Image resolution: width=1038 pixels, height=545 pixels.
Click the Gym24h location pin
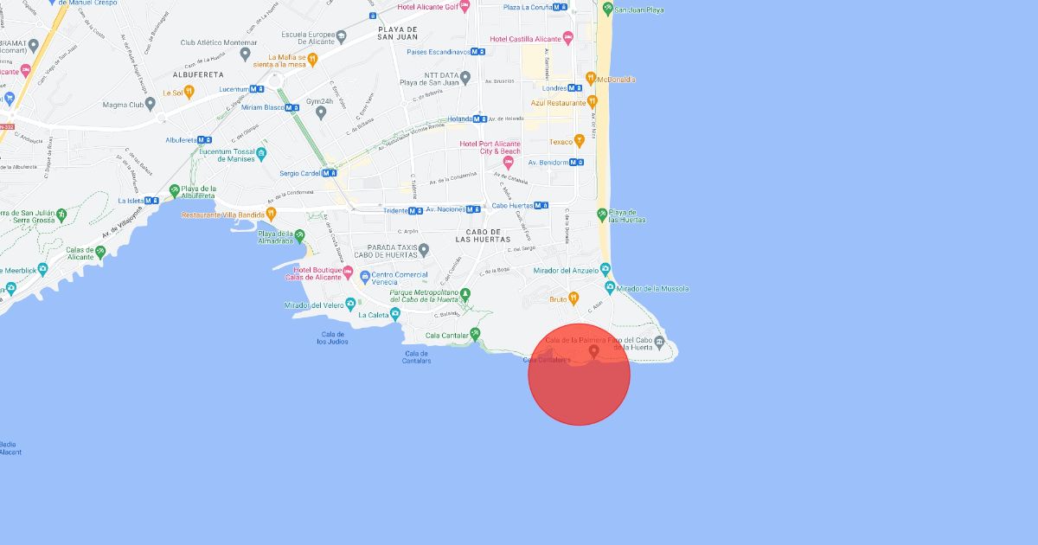click(321, 112)
